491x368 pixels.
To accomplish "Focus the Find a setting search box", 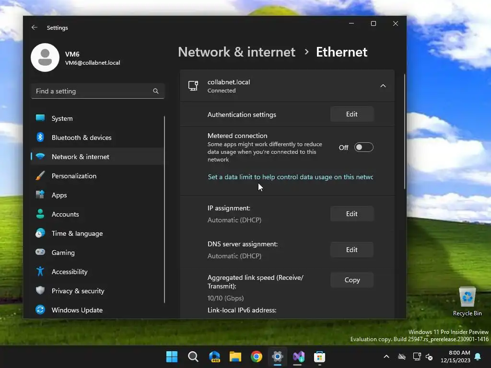I will pos(97,91).
